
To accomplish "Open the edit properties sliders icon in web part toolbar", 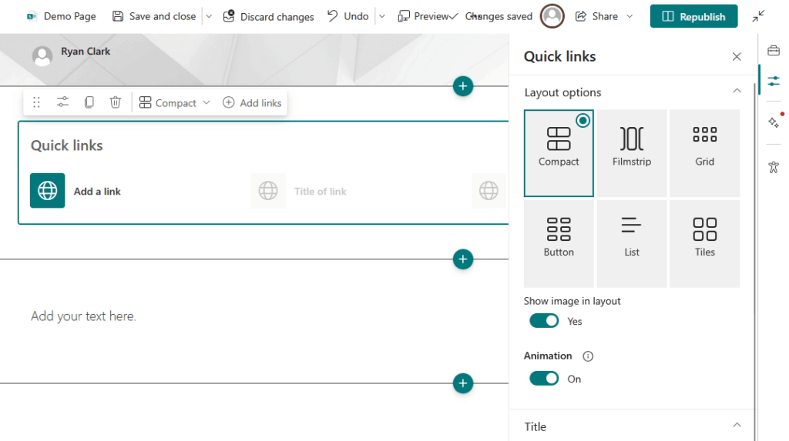I will point(62,102).
